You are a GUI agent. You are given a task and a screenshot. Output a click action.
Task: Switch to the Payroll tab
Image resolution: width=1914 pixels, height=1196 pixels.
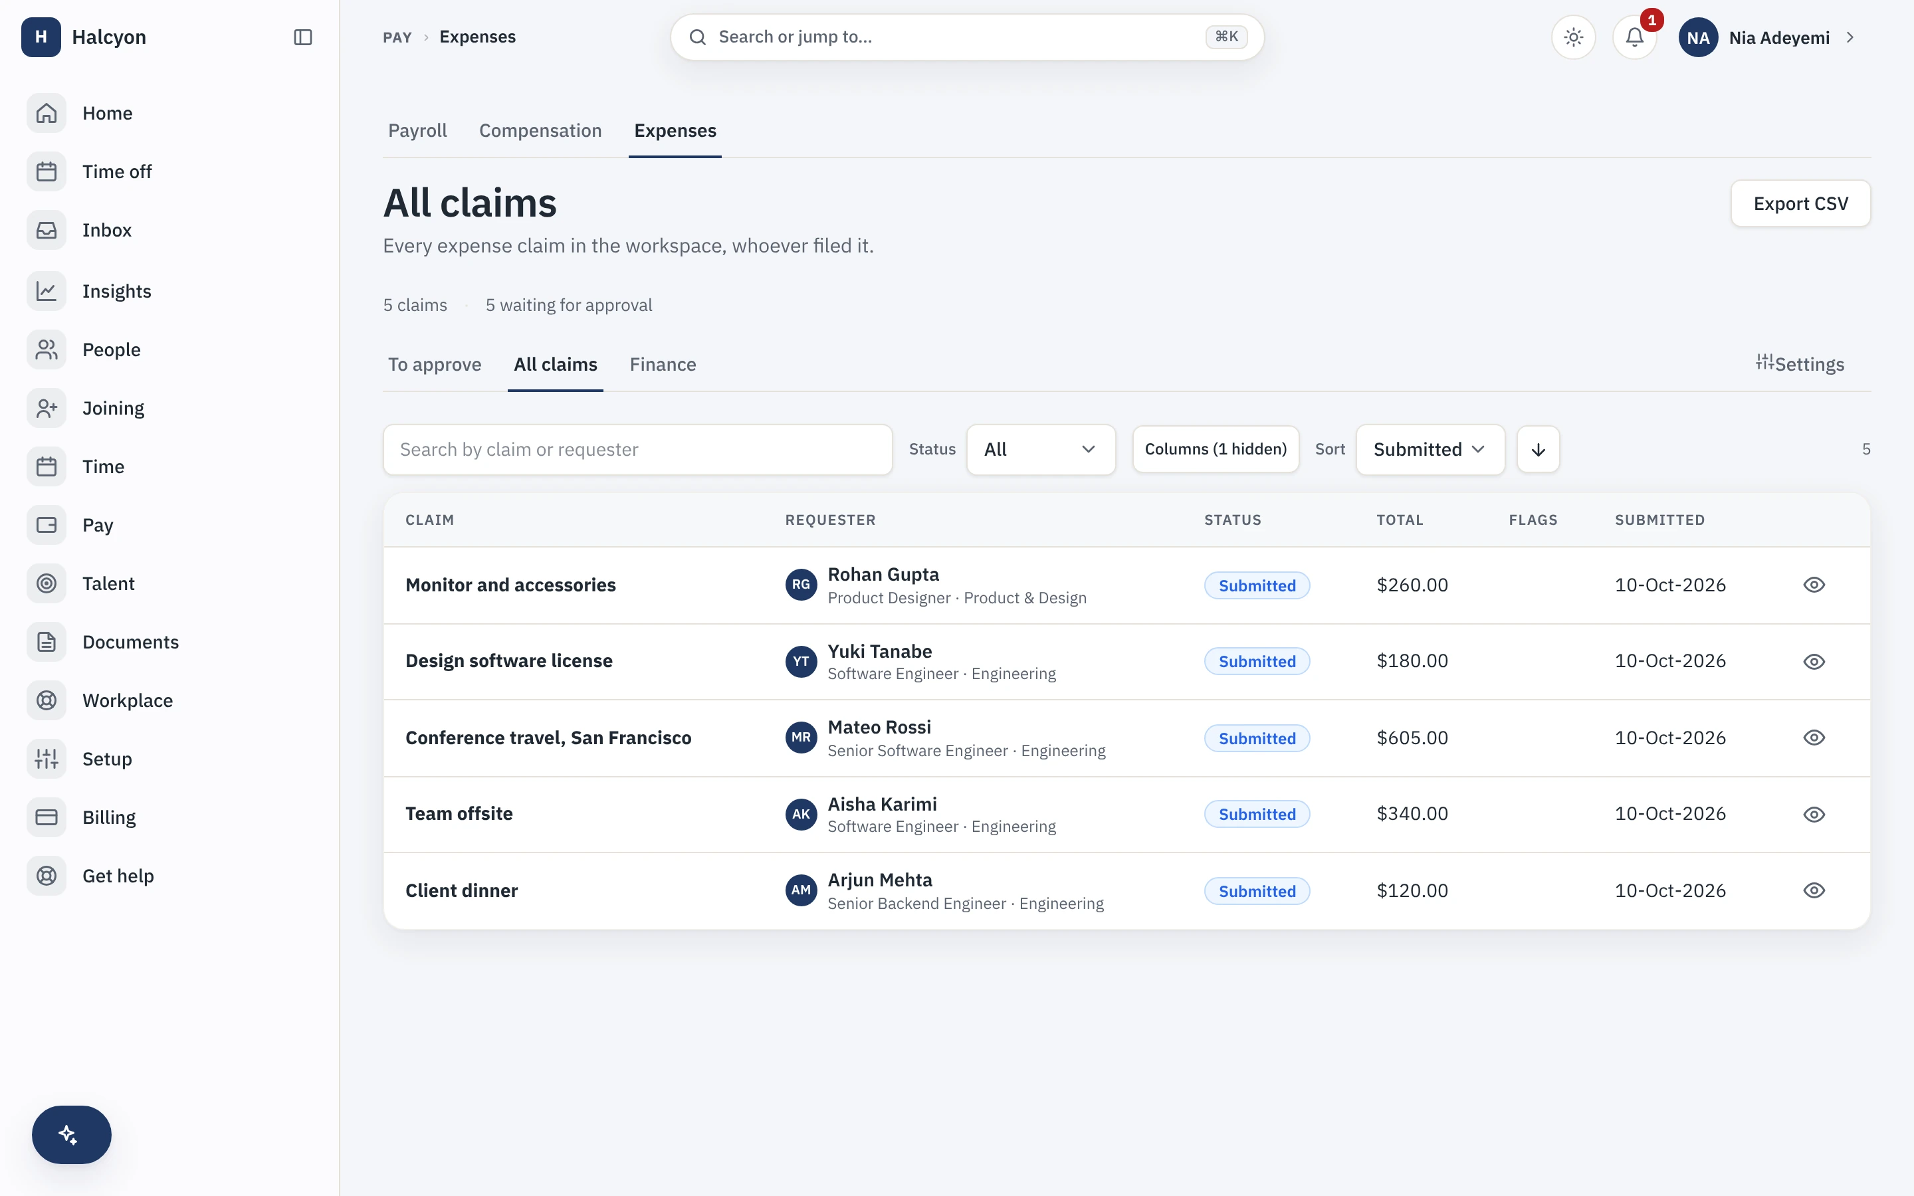pos(417,130)
